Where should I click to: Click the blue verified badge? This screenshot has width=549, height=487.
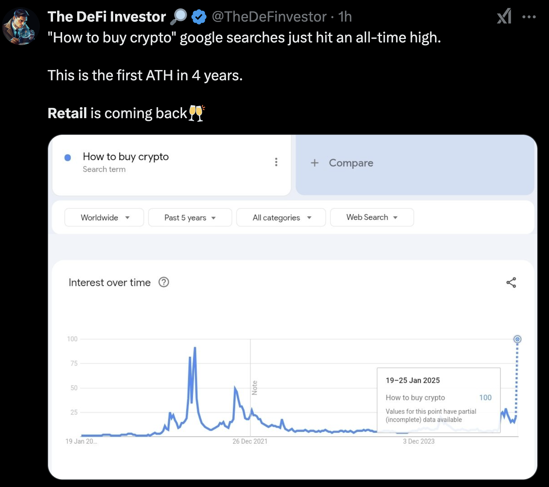click(199, 17)
